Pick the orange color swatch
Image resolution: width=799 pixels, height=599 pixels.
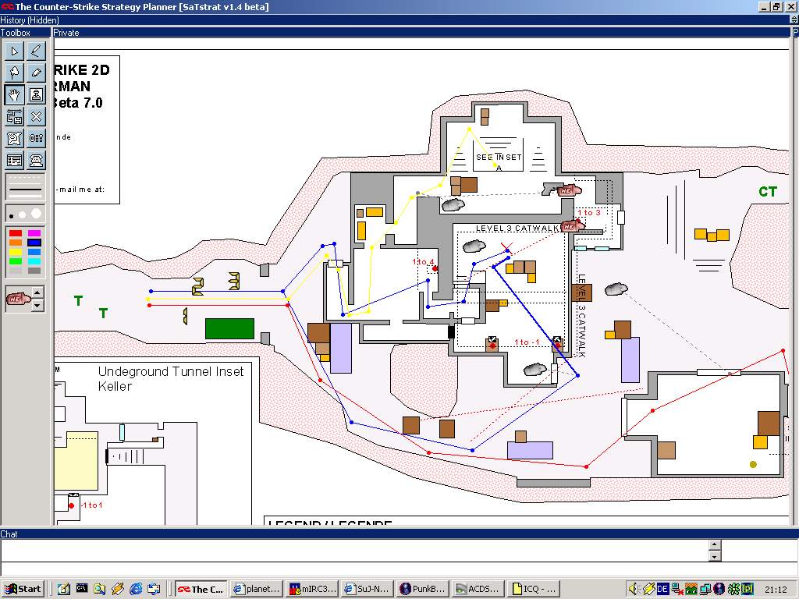pyautogui.click(x=16, y=243)
